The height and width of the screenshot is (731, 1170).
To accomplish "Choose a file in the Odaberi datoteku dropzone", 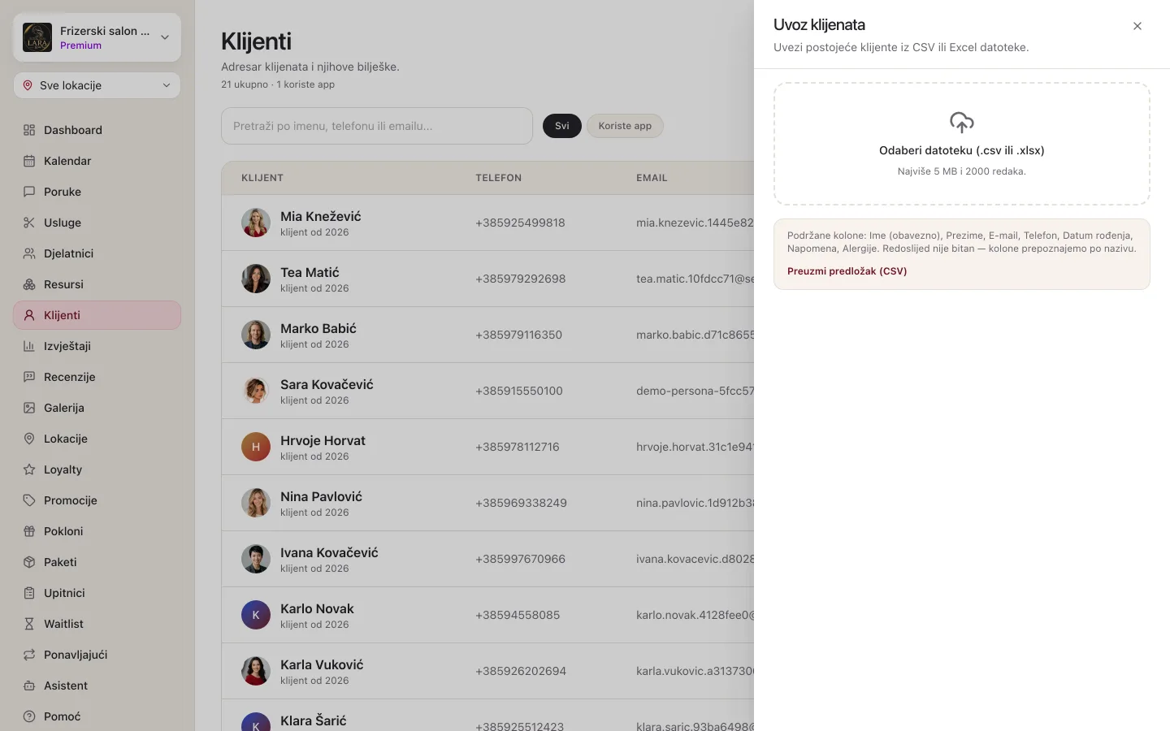I will tap(962, 144).
